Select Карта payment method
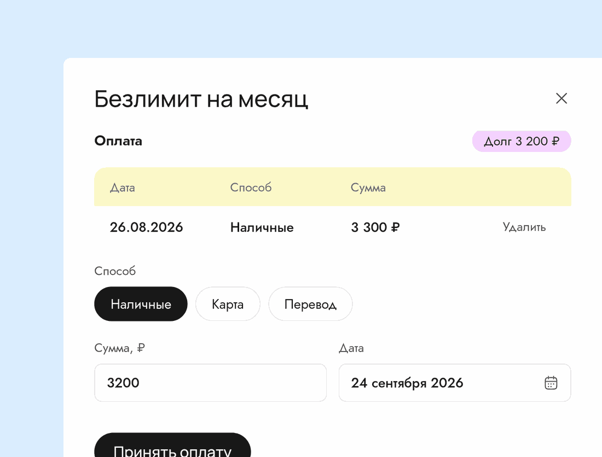Viewport: 602px width, 457px height. (228, 304)
